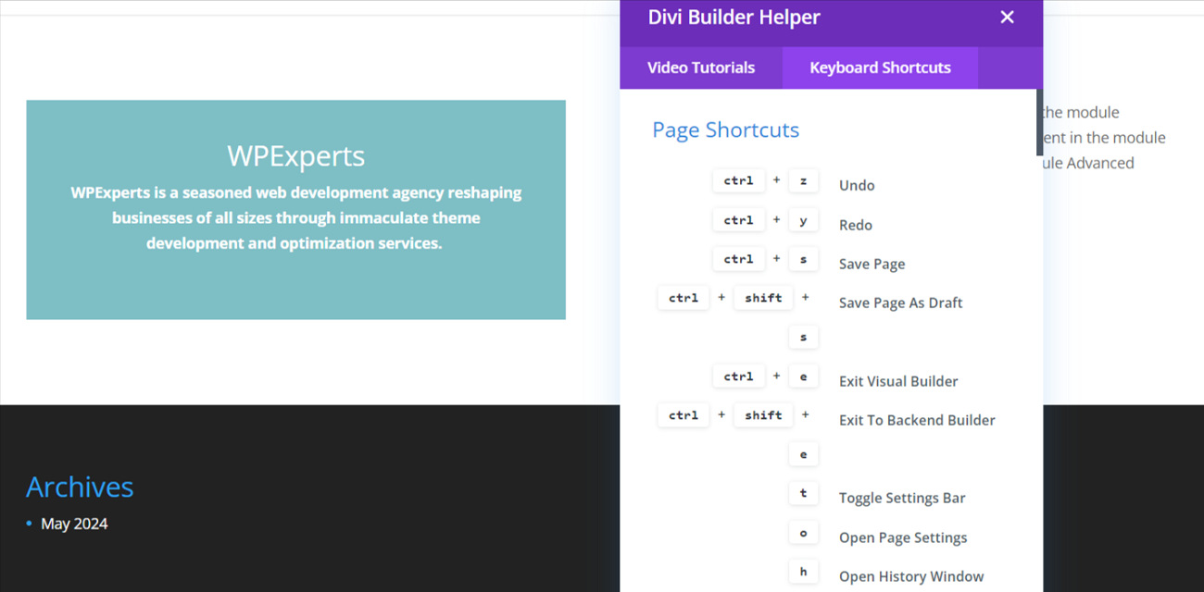Click the ctrl key in Redo row
Screen dimensions: 1204x592
tap(738, 220)
